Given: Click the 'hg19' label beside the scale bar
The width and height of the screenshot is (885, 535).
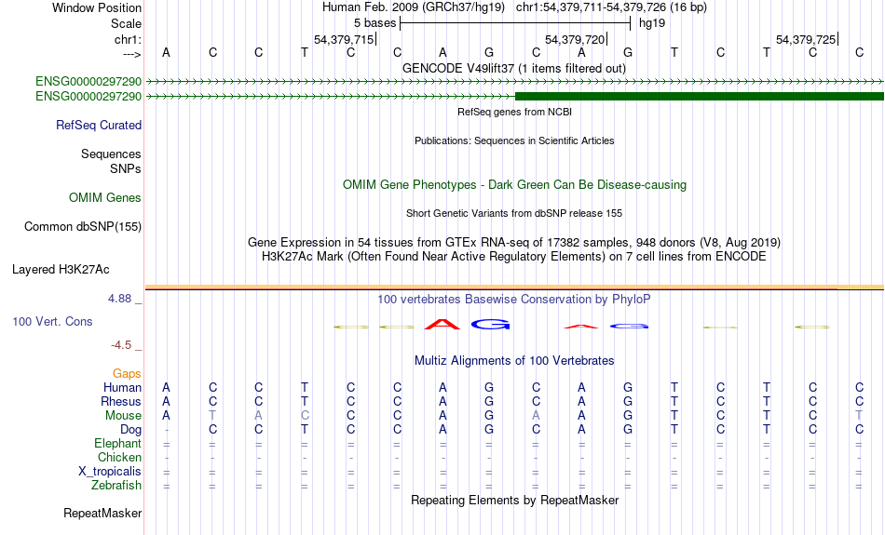Looking at the screenshot, I should tap(652, 23).
